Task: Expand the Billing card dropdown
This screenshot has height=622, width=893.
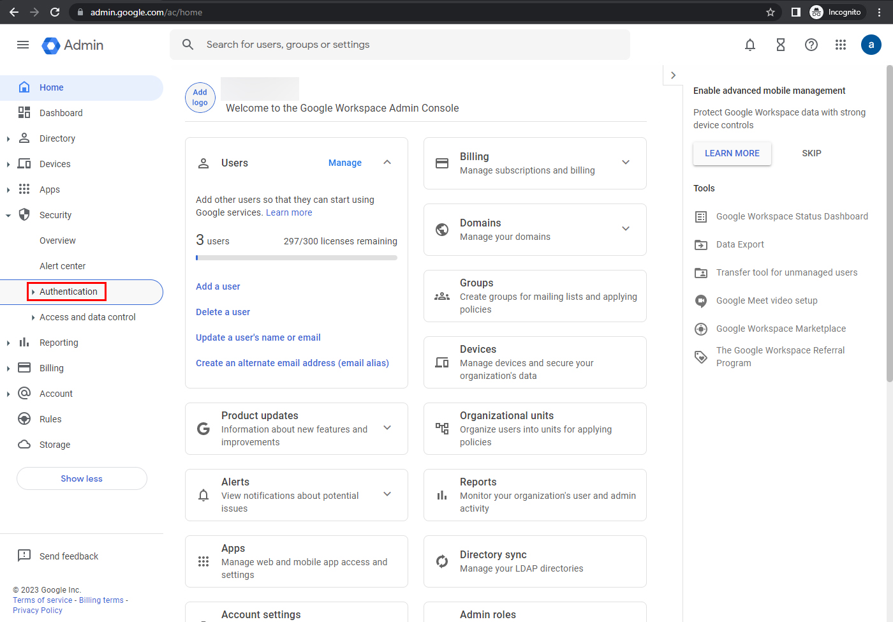Action: (626, 163)
